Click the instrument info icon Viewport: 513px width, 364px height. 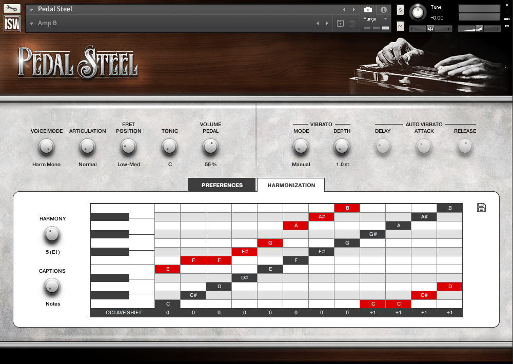[x=384, y=9]
